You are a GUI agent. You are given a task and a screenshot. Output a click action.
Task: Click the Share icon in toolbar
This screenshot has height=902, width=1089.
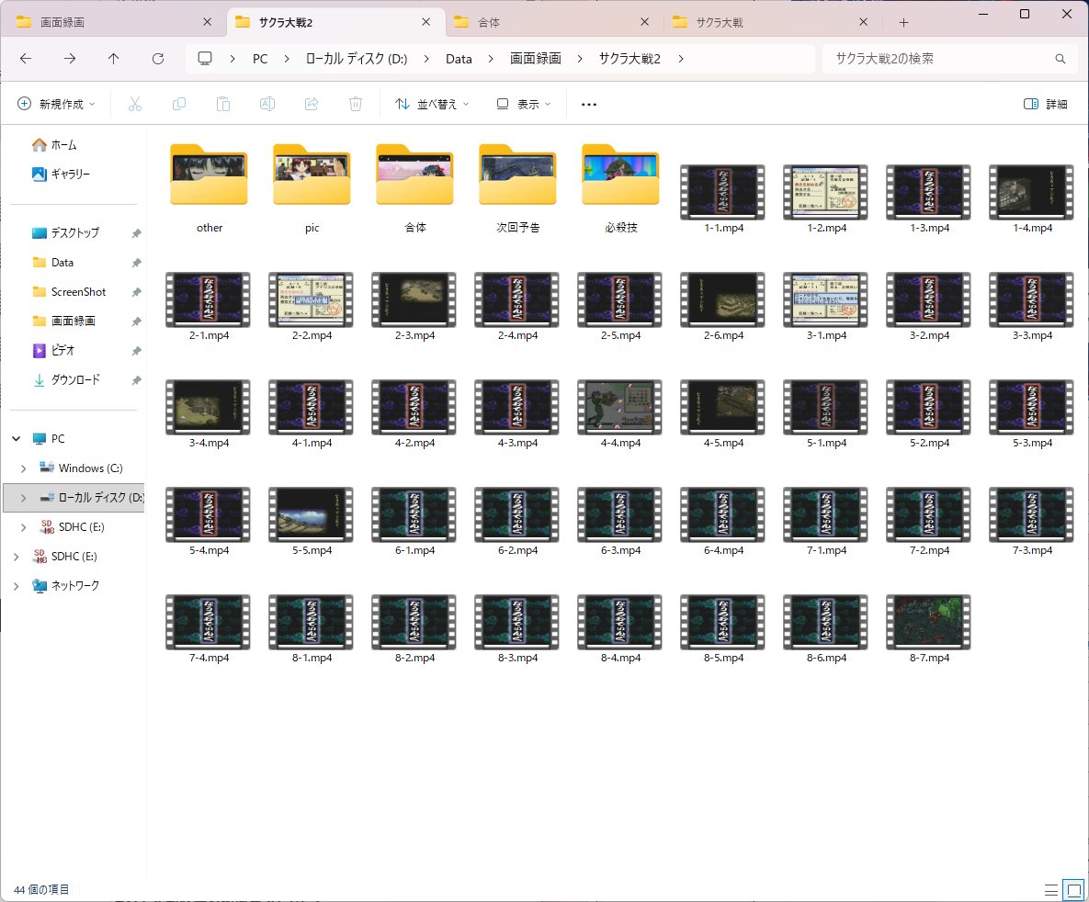click(312, 104)
